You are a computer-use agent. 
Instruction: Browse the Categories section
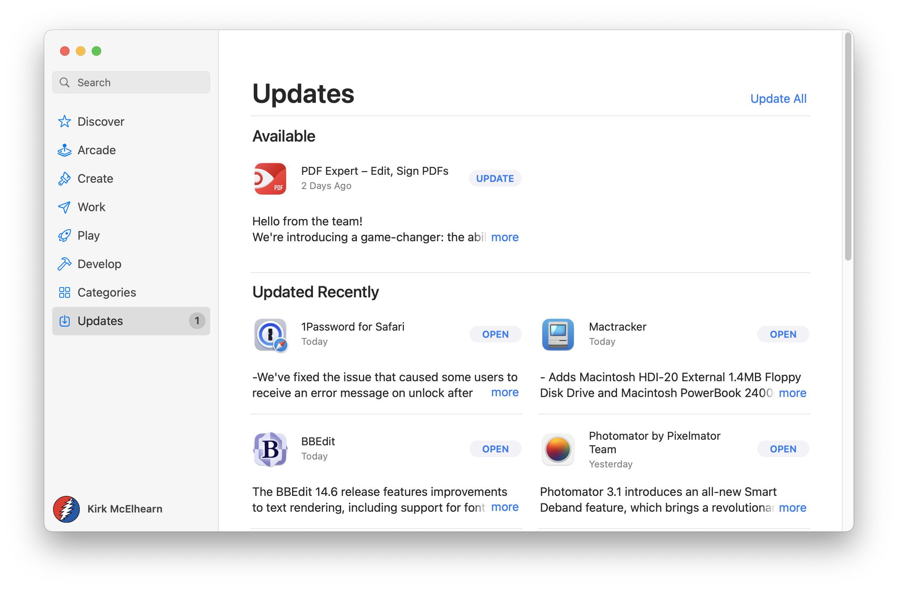pyautogui.click(x=131, y=292)
